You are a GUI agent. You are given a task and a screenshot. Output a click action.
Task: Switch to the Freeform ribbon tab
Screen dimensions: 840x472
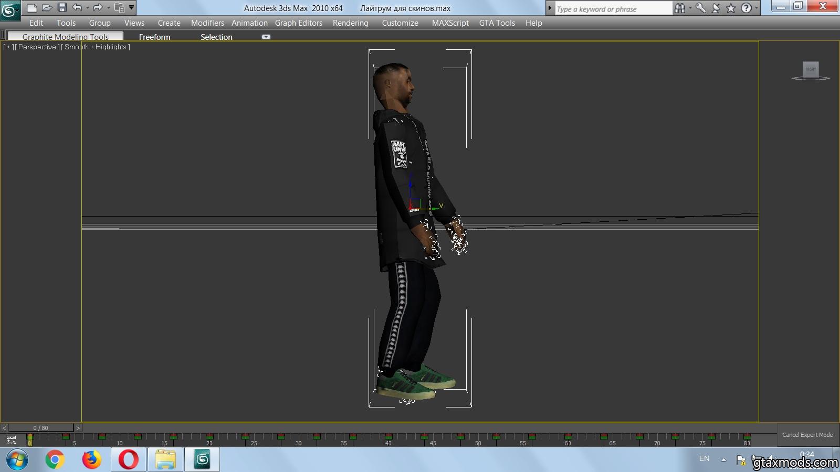point(154,37)
